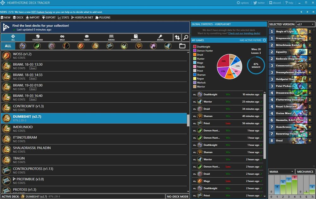Click the deck list scrollbar thumb
The height and width of the screenshot is (199, 316).
(188, 120)
